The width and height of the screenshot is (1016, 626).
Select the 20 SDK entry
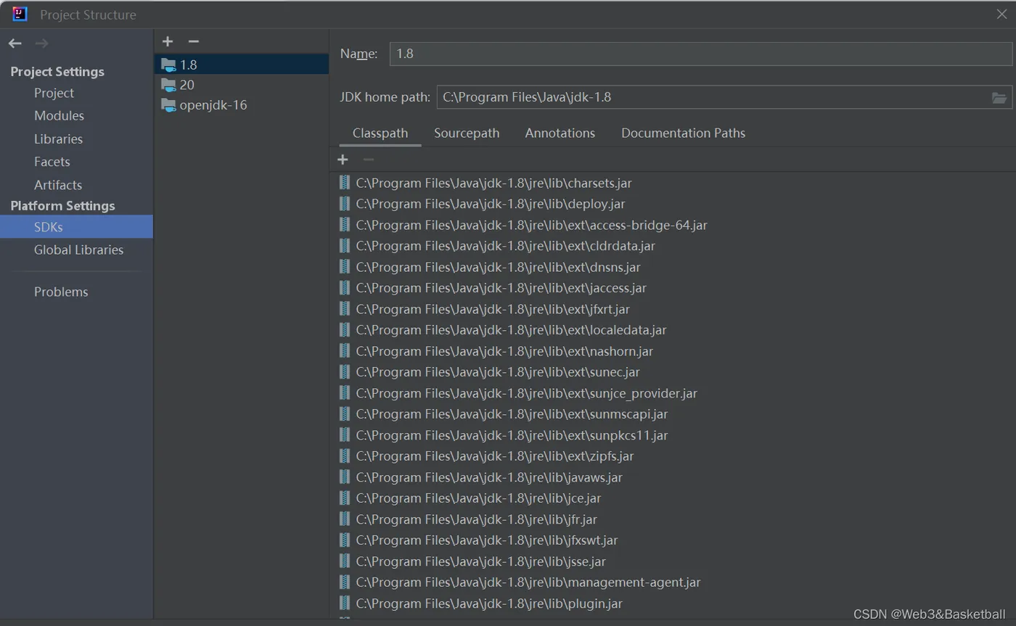[x=242, y=85]
